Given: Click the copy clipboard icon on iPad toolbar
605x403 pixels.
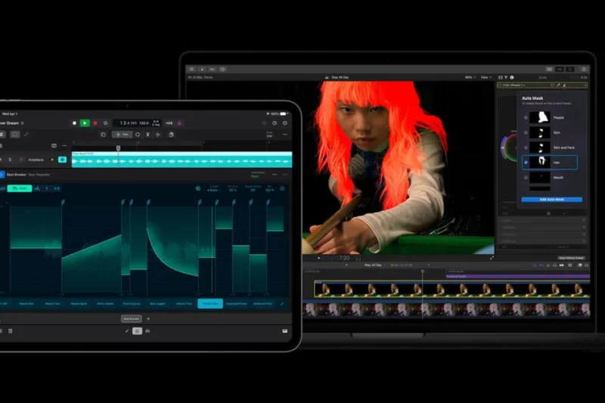Looking at the screenshot, I should [172, 134].
